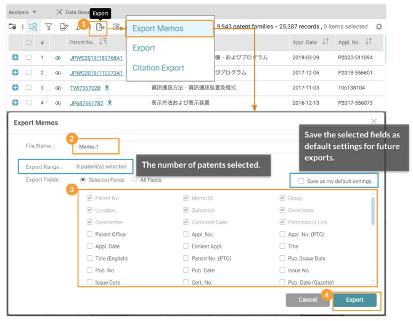Click the add-to-folder icon
The height and width of the screenshot is (321, 413).
click(13, 27)
